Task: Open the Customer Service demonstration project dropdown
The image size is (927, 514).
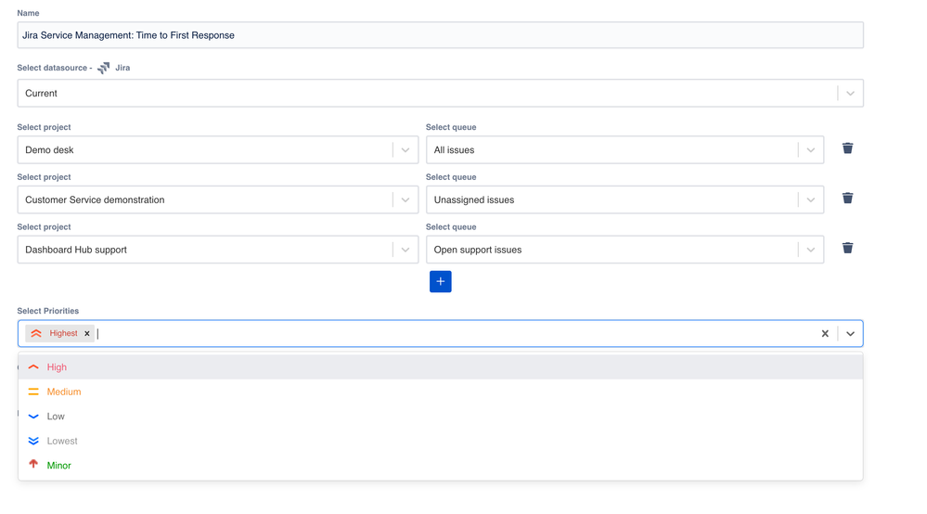Action: coord(217,199)
